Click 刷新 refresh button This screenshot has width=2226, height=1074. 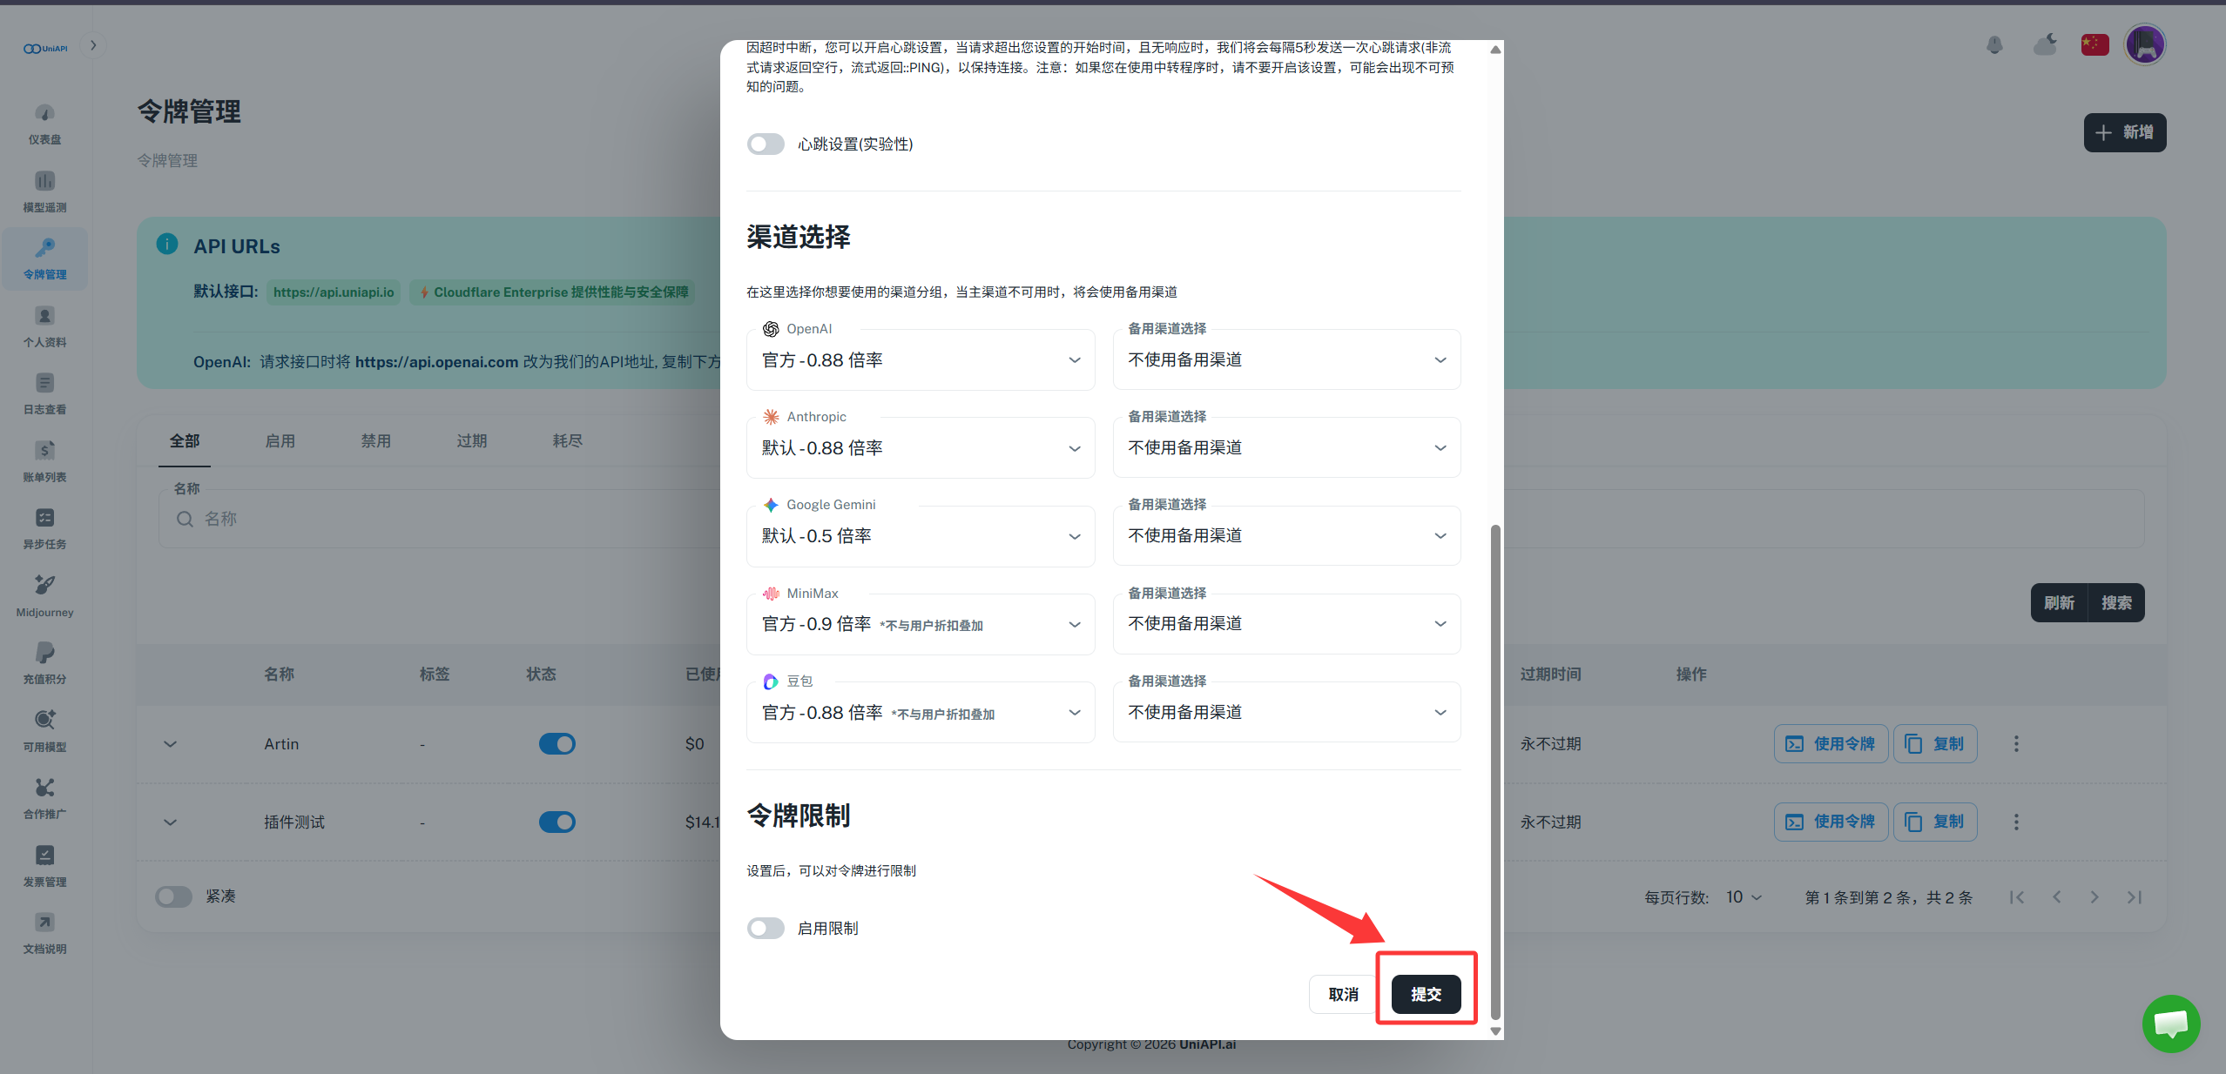[2059, 603]
